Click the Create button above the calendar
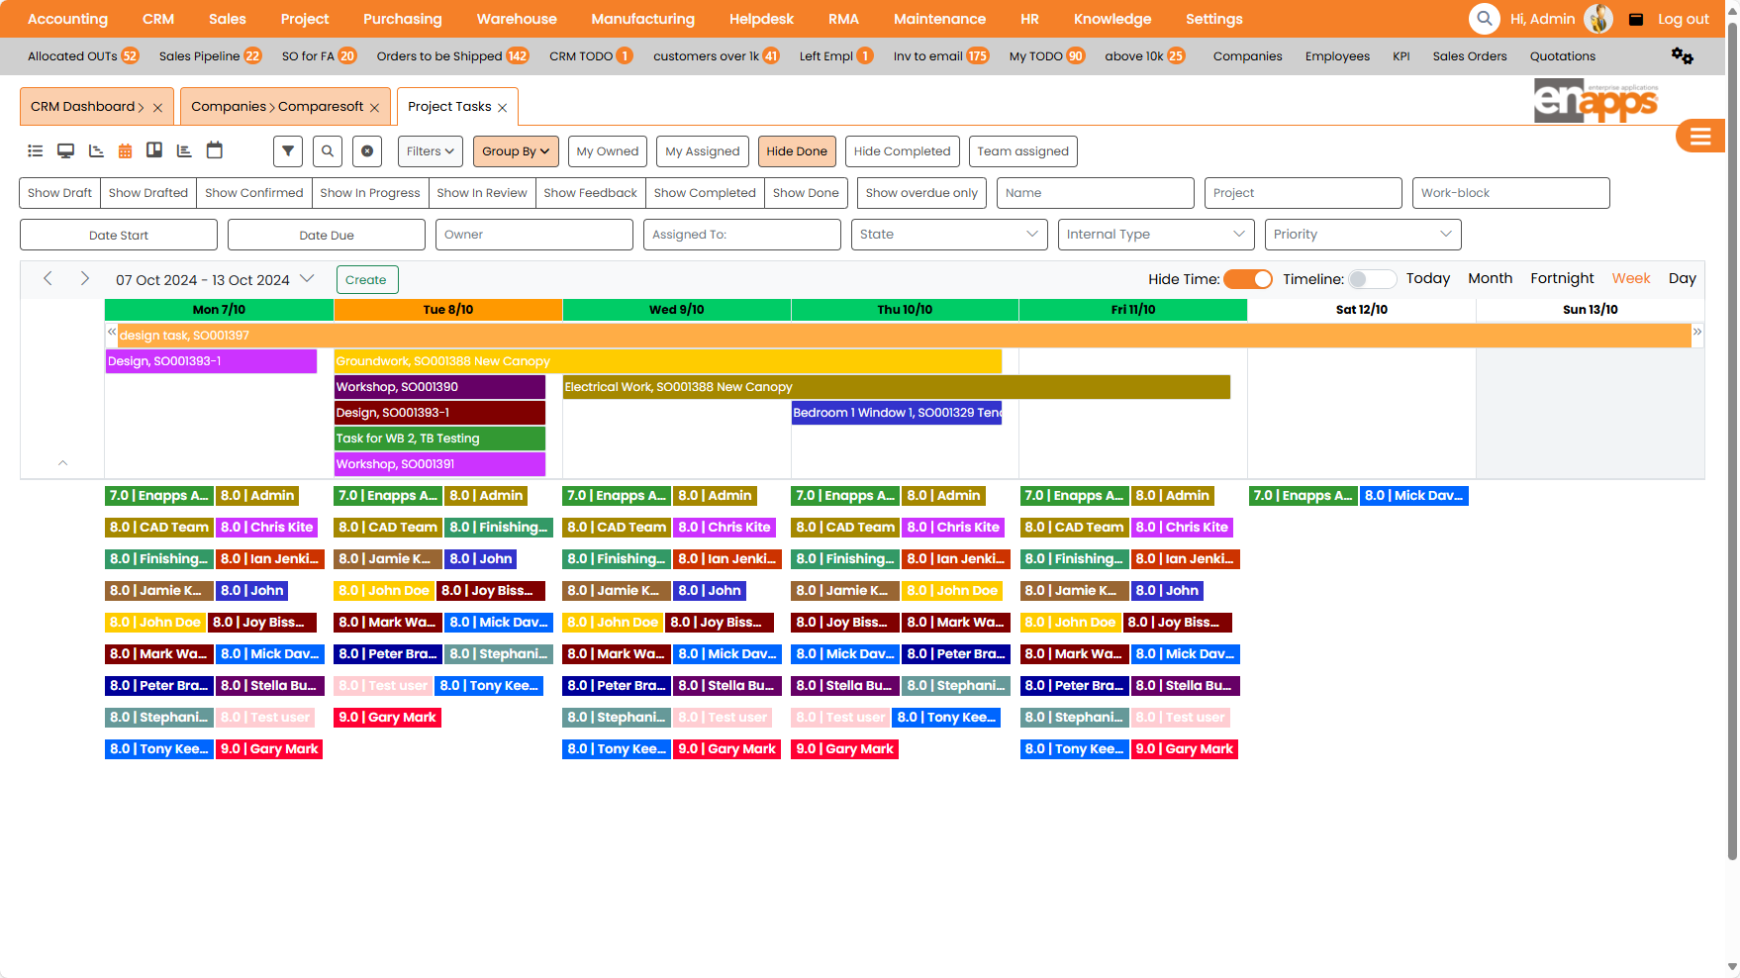The height and width of the screenshot is (978, 1740). [366, 279]
